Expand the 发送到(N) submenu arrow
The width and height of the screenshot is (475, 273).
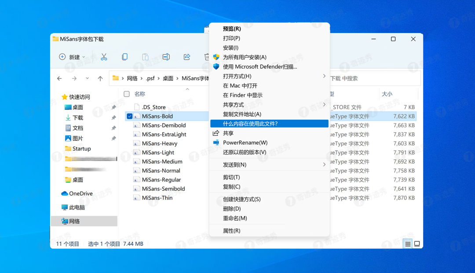click(324, 165)
